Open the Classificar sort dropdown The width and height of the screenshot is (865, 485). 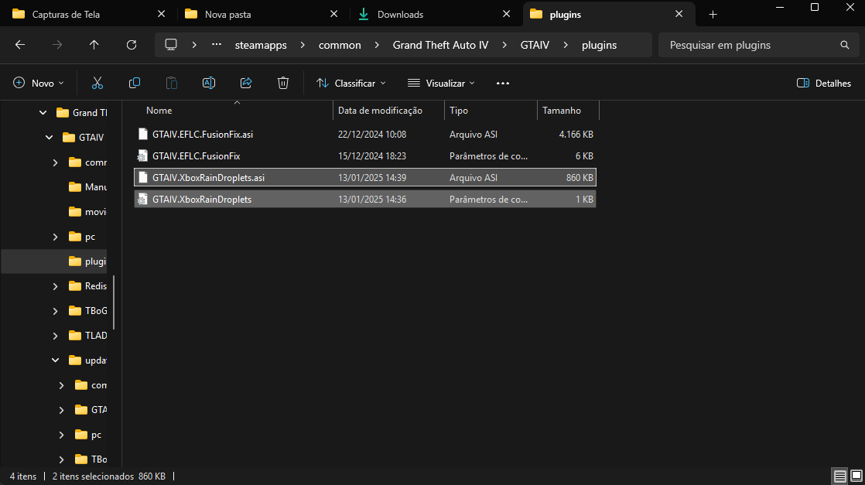pos(350,84)
